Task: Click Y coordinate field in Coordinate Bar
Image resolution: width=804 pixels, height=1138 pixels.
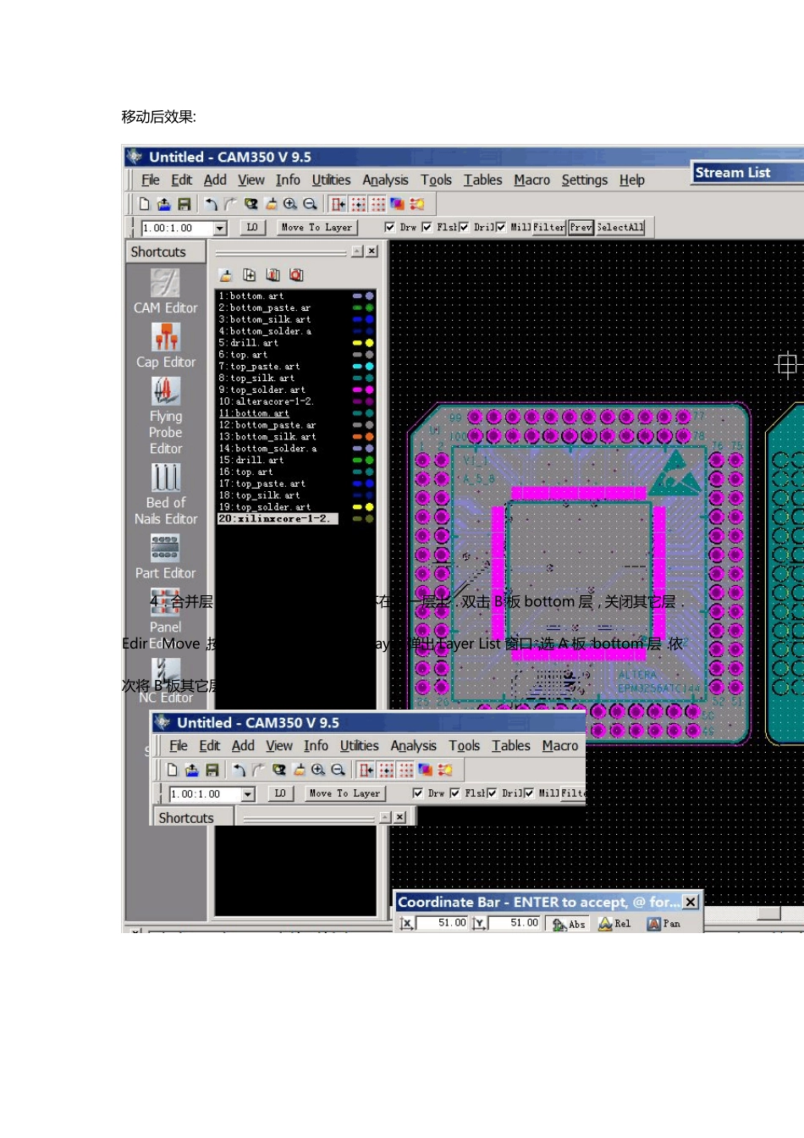Action: pyautogui.click(x=514, y=923)
